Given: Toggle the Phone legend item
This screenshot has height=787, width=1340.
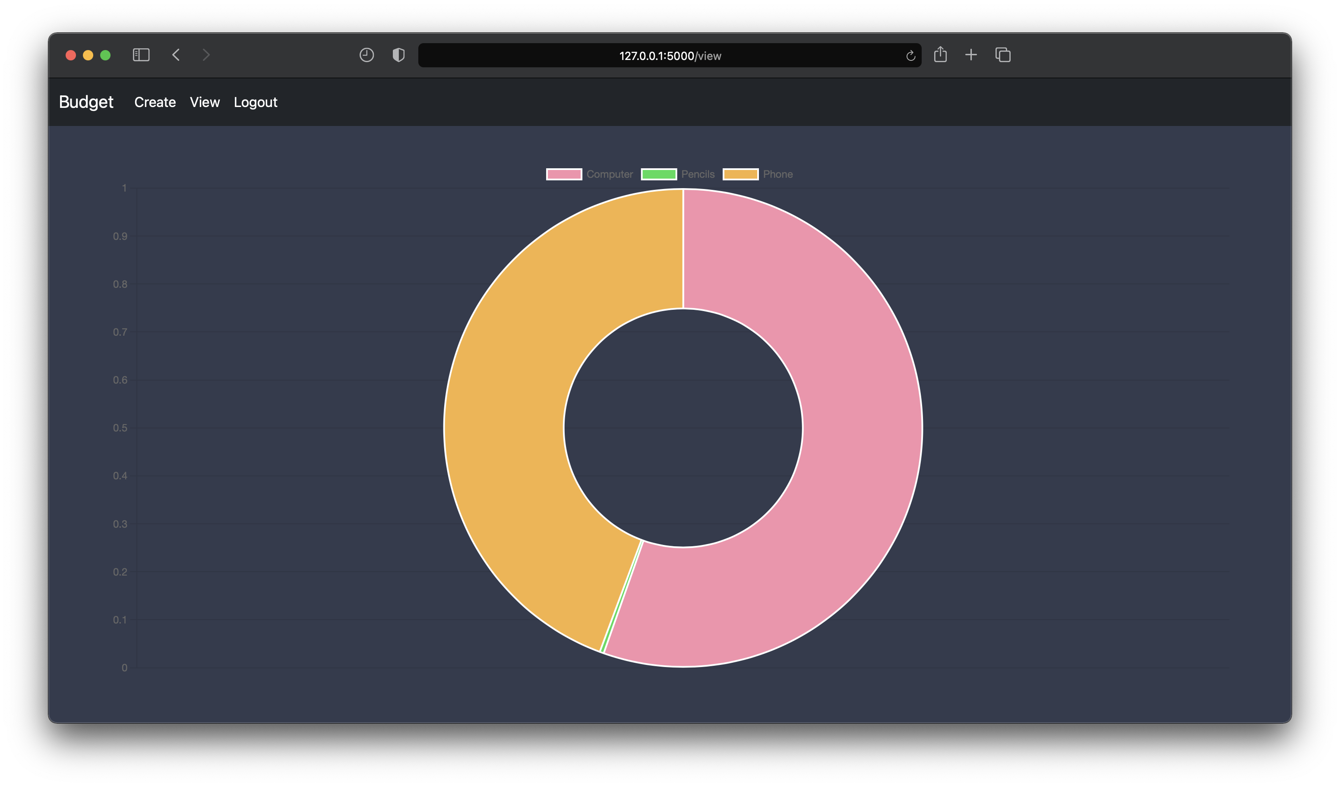Looking at the screenshot, I should [777, 174].
